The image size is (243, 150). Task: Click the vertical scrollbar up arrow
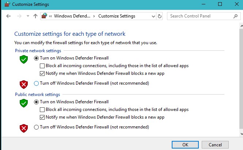(241, 26)
